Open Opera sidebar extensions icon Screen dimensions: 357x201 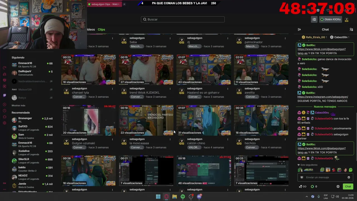4,117
